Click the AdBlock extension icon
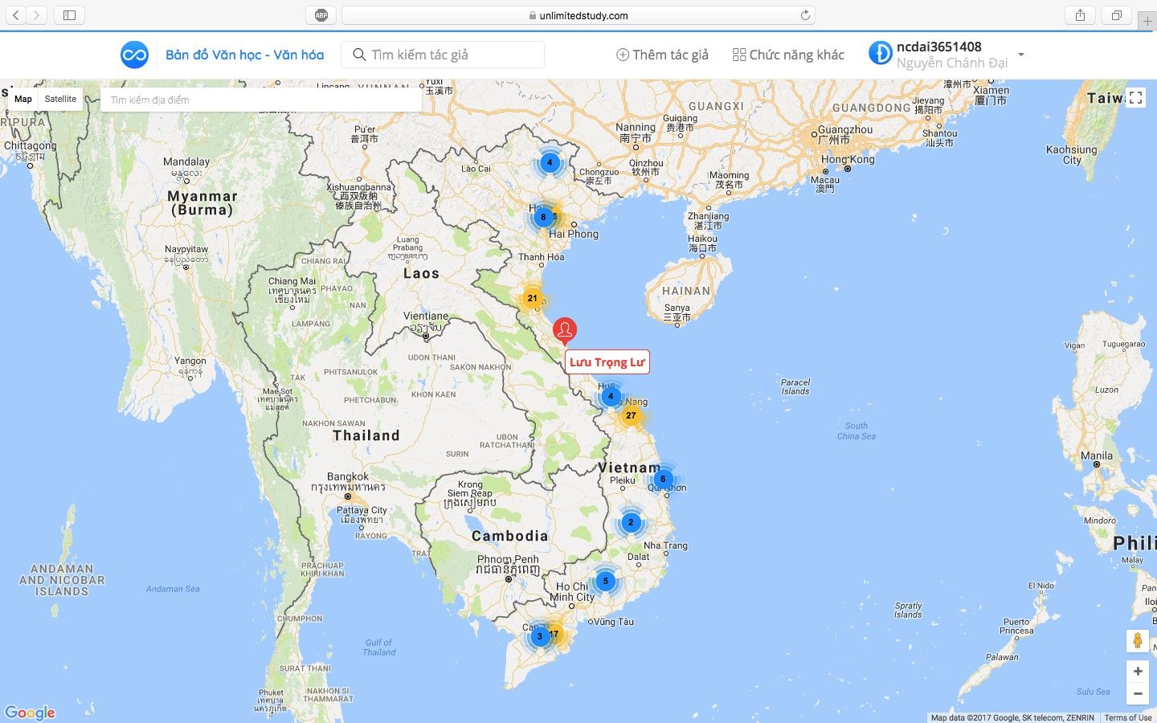The image size is (1157, 723). 321,15
